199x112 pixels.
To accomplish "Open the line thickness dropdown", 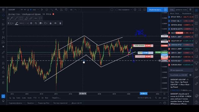I will tap(21, 23).
